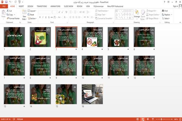Click the Arrange objects button

(x=137, y=14)
